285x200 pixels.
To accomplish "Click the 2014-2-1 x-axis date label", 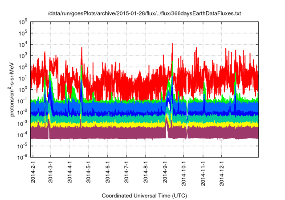I will pyautogui.click(x=33, y=171).
